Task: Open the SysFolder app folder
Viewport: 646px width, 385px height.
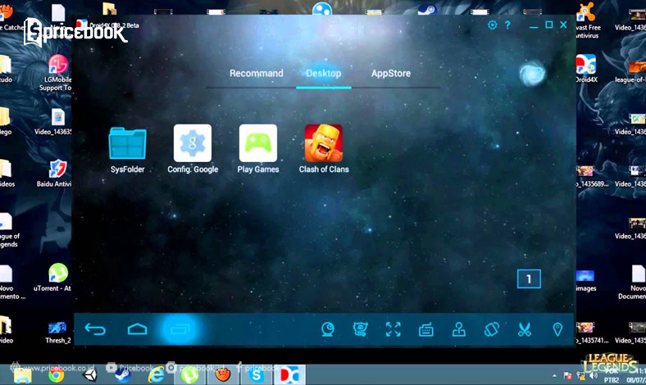Action: (x=127, y=143)
